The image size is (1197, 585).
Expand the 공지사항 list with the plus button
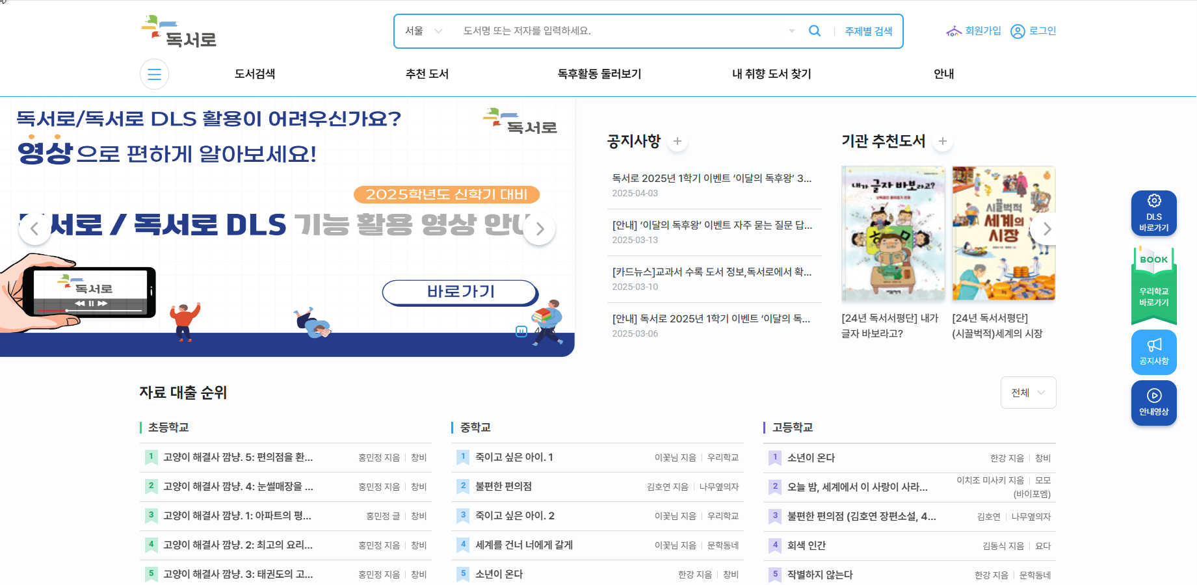pyautogui.click(x=677, y=141)
